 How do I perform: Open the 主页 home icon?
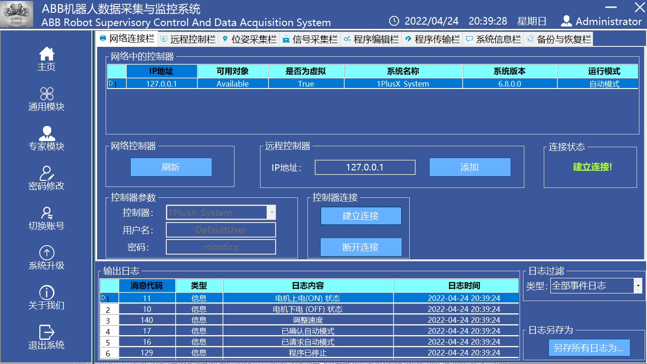coord(46,53)
